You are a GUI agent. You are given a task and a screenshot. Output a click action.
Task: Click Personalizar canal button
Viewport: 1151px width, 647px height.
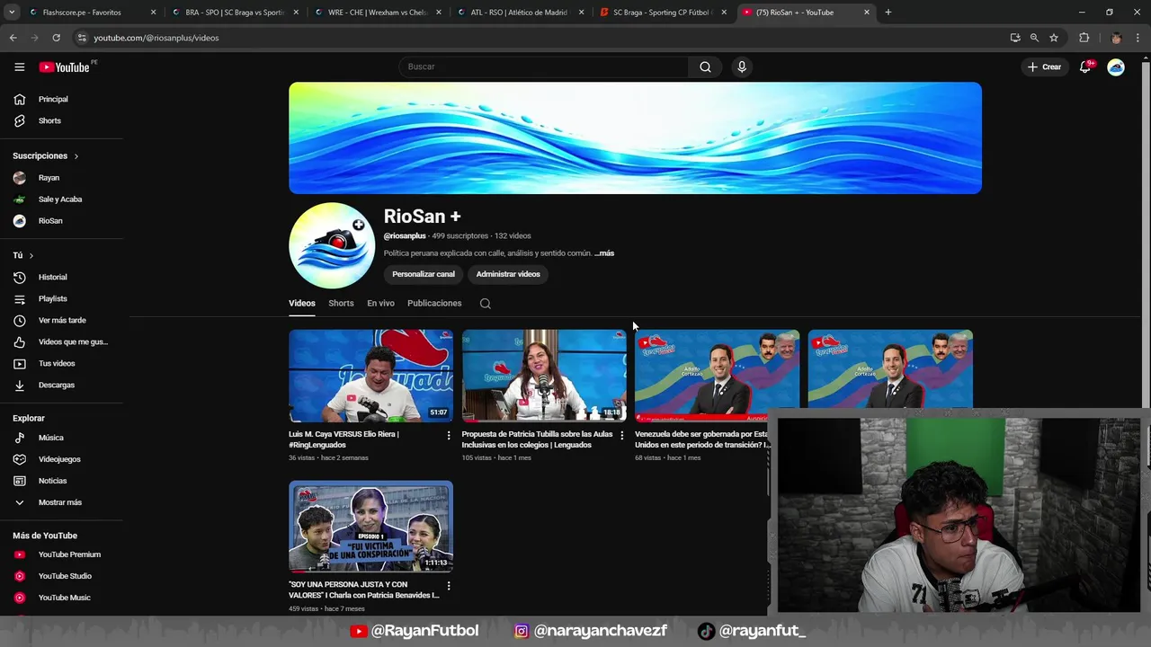(424, 274)
